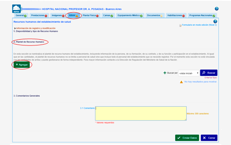Focus the 3.1 Comentario text area
231x145 pixels.
[x=141, y=113]
